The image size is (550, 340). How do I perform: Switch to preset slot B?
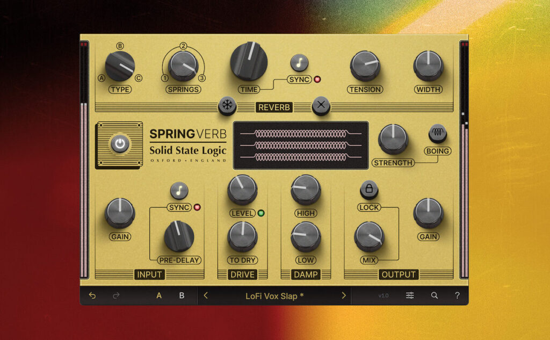181,295
